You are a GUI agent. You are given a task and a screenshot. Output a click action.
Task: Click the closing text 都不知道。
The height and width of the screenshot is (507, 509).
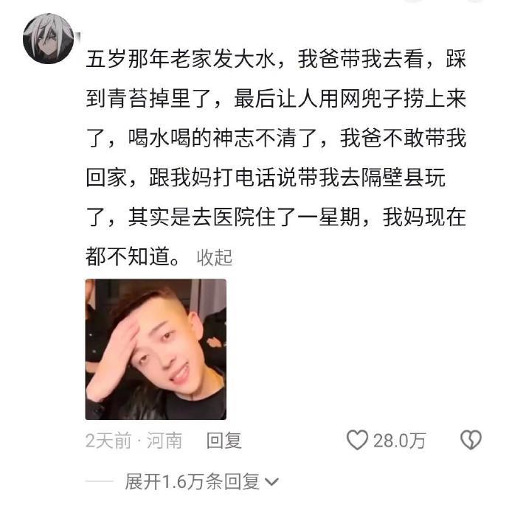(x=133, y=256)
